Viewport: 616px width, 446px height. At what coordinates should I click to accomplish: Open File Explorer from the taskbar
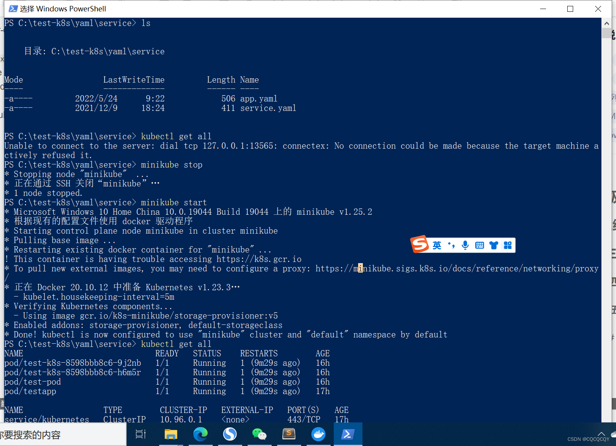(x=171, y=434)
